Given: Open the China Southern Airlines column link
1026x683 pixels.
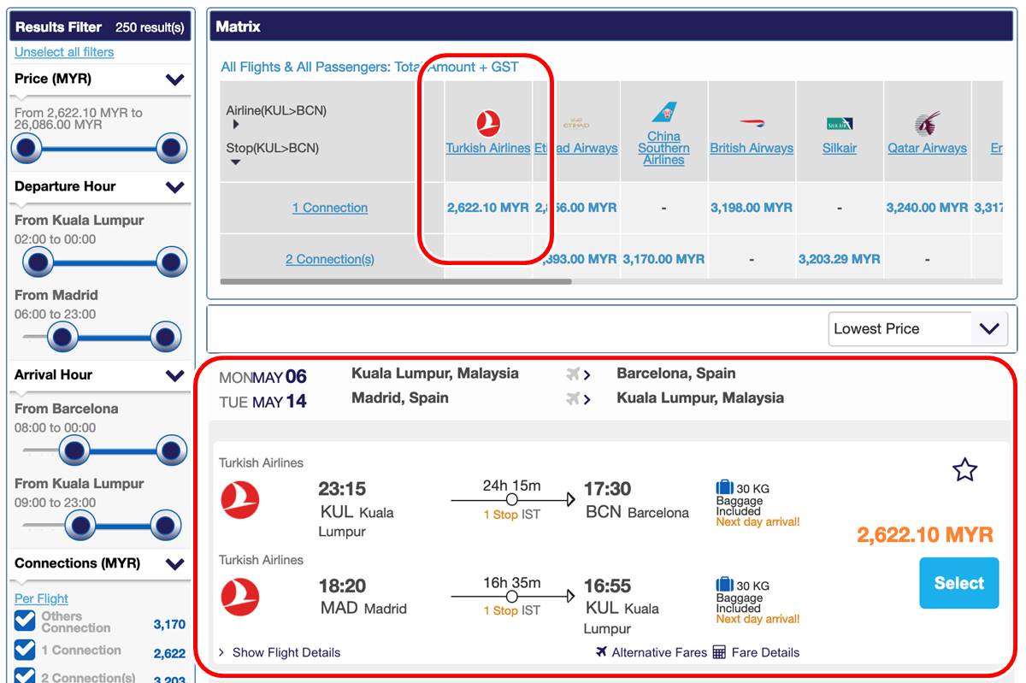Looking at the screenshot, I should (x=663, y=148).
